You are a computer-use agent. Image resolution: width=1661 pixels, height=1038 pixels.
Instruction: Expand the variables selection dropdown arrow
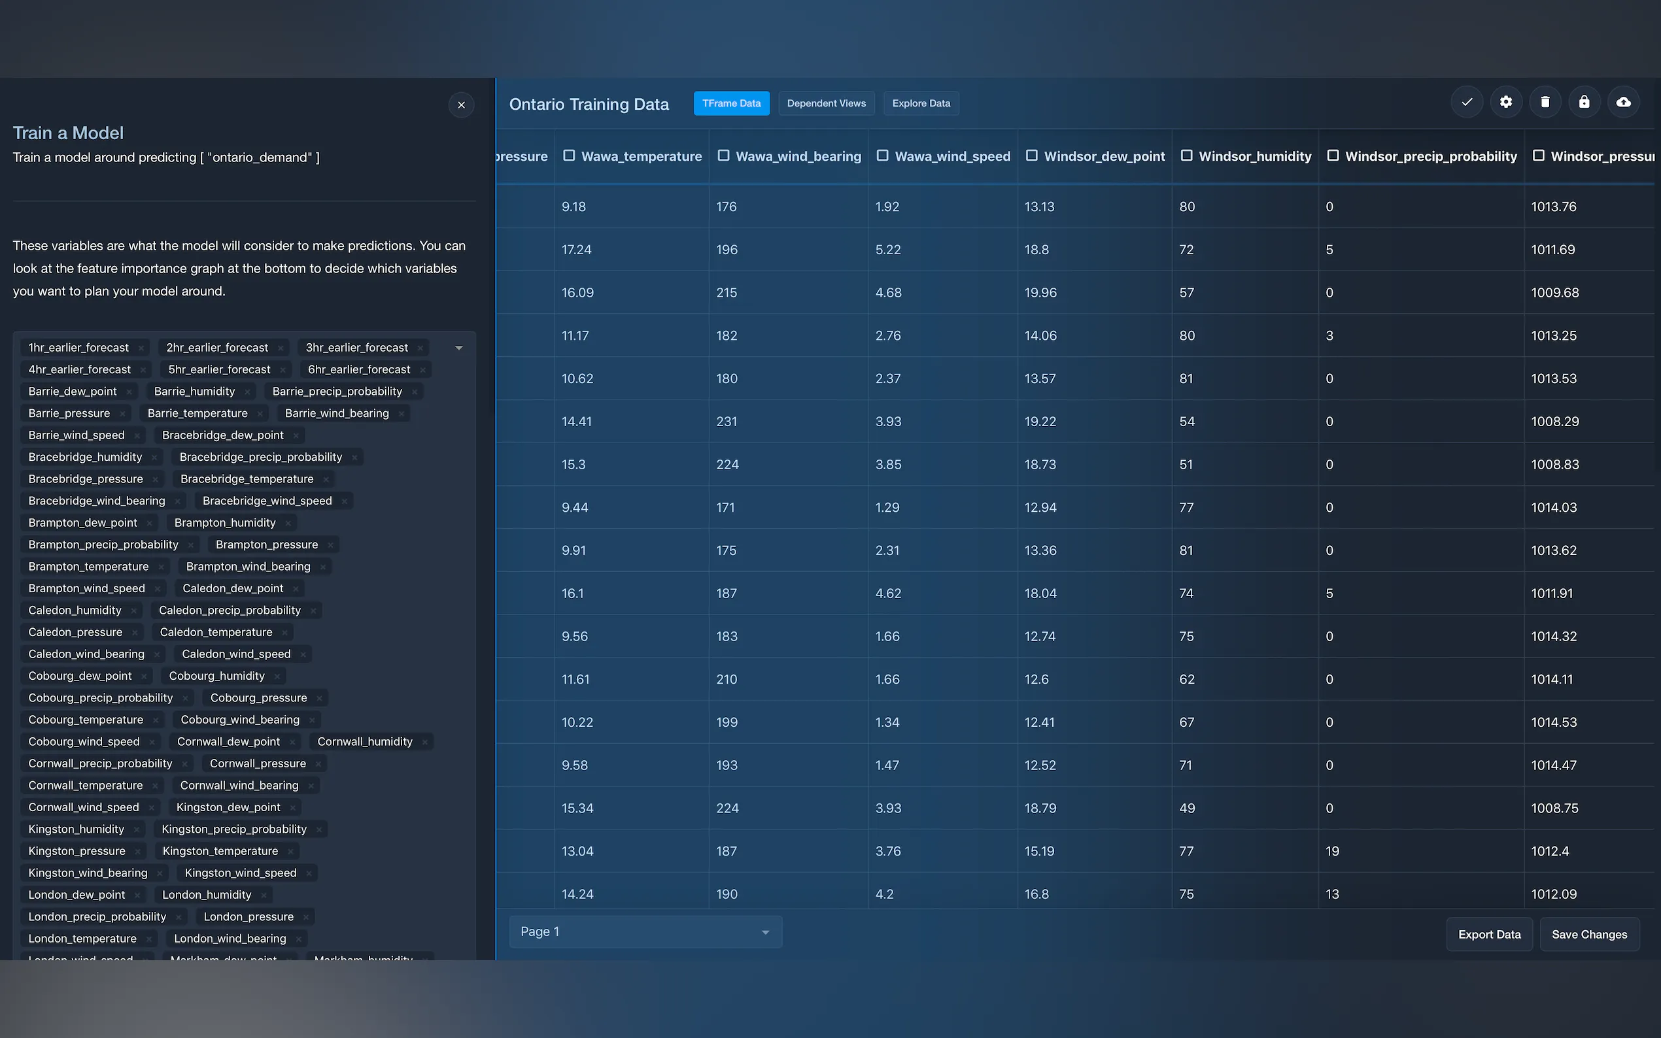[x=458, y=348]
